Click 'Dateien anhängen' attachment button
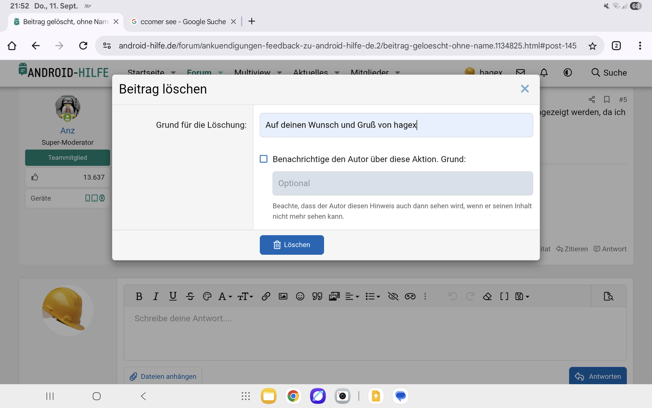Screen dimensions: 652x408 [x=163, y=376]
